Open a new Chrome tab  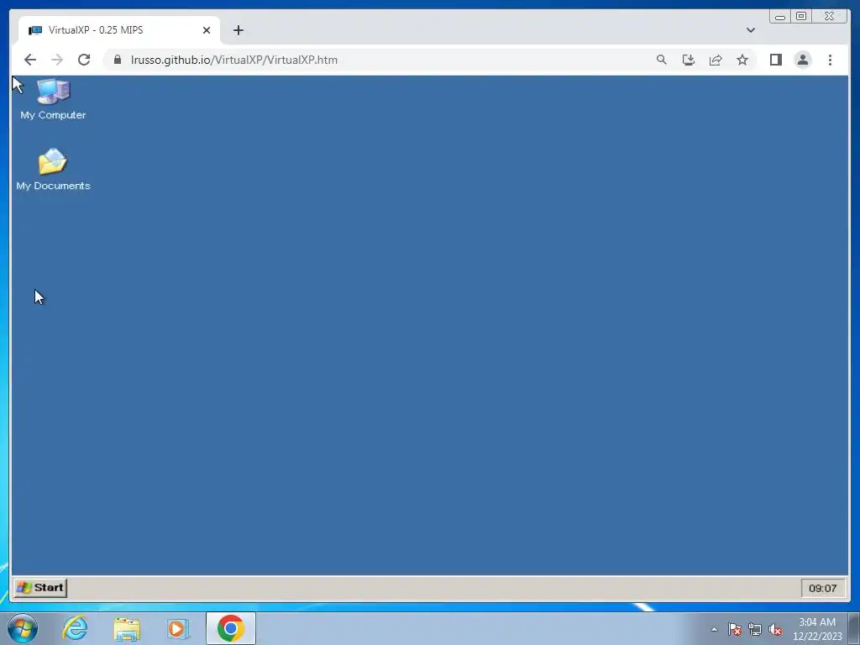tap(238, 30)
